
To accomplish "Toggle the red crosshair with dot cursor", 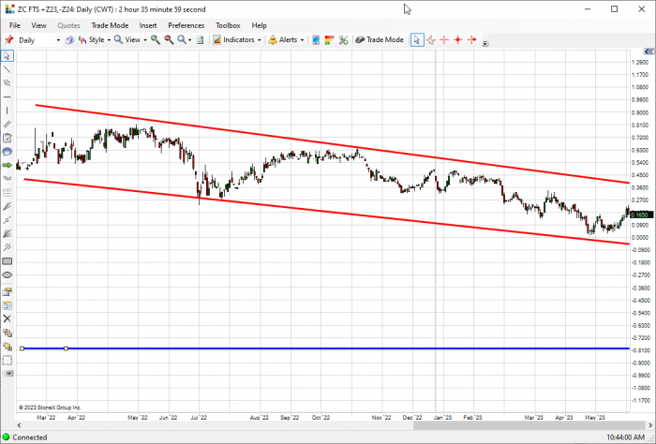I will pyautogui.click(x=458, y=40).
